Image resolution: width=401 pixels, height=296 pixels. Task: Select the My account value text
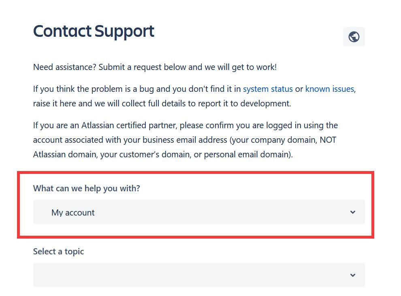73,212
